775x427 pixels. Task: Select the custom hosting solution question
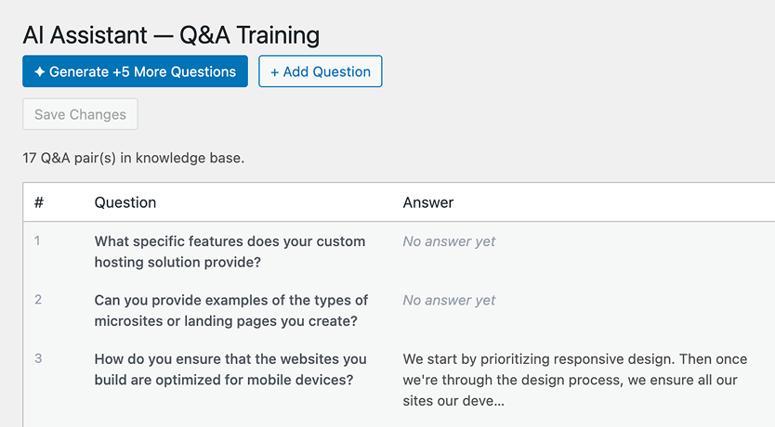[x=230, y=252]
